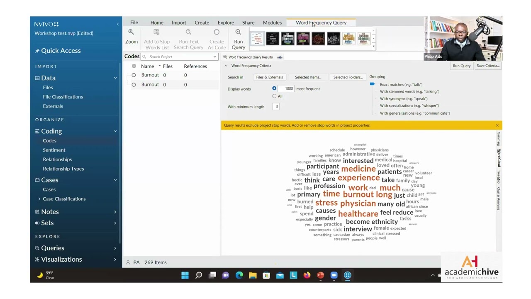Open taskbar Search
This screenshot has height=299, width=531.
[199, 275]
